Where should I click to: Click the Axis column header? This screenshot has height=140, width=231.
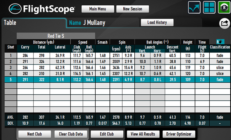tap(128, 49)
